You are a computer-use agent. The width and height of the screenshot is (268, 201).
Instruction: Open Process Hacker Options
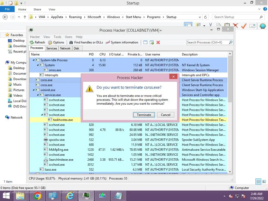pyautogui.click(x=56, y=42)
